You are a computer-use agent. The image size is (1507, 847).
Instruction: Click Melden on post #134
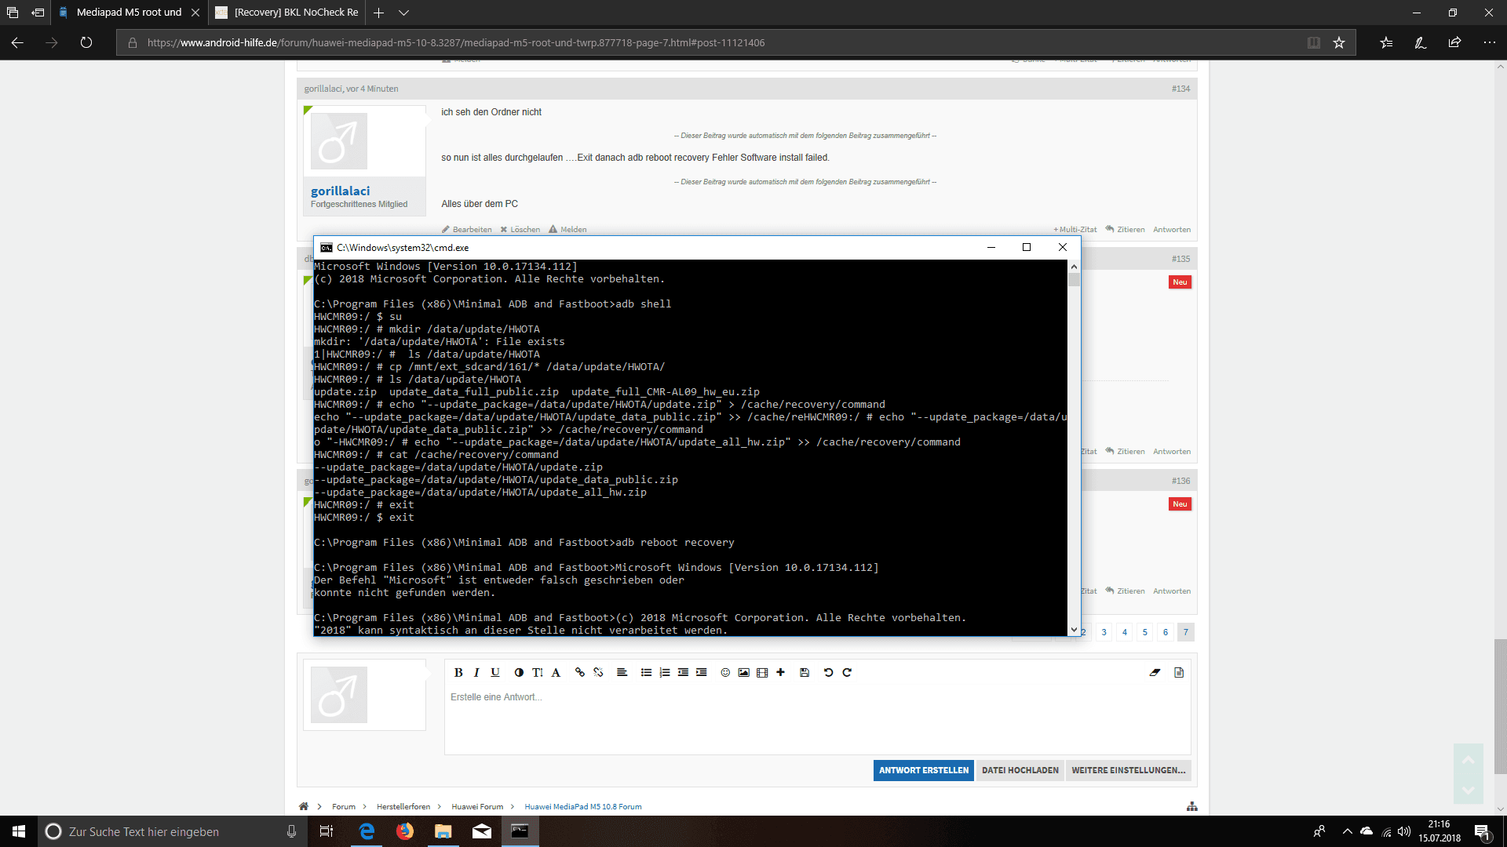pyautogui.click(x=567, y=230)
